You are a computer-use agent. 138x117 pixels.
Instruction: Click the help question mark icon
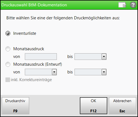click(133, 5)
